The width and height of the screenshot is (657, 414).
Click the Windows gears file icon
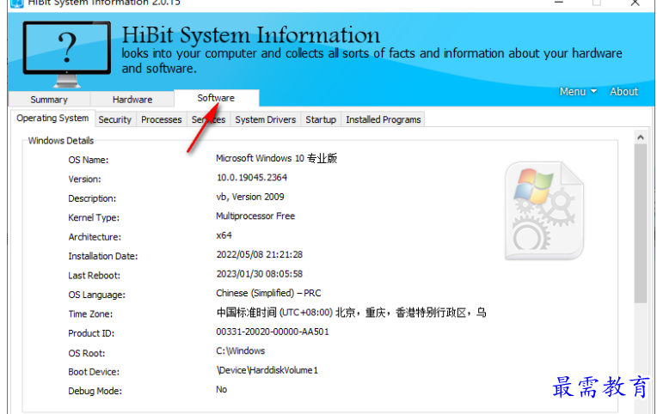(544, 210)
